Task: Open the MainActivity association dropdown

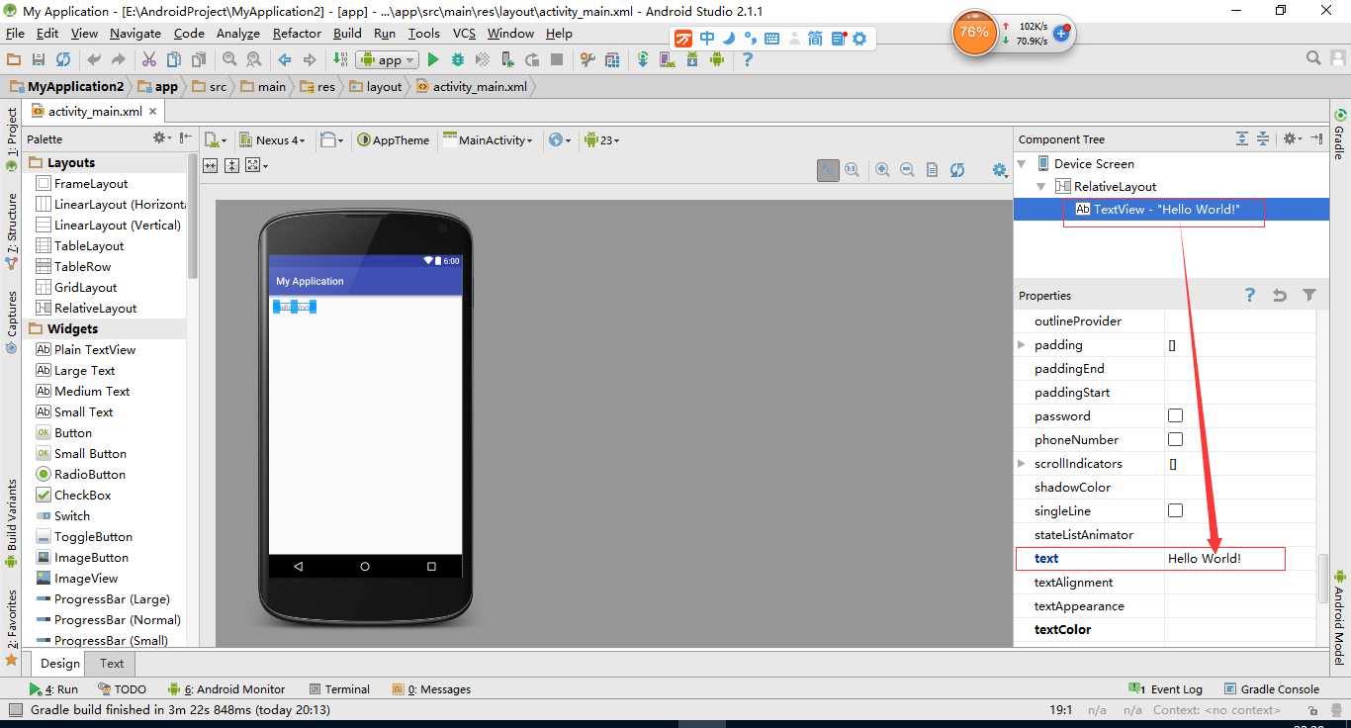Action: [489, 139]
